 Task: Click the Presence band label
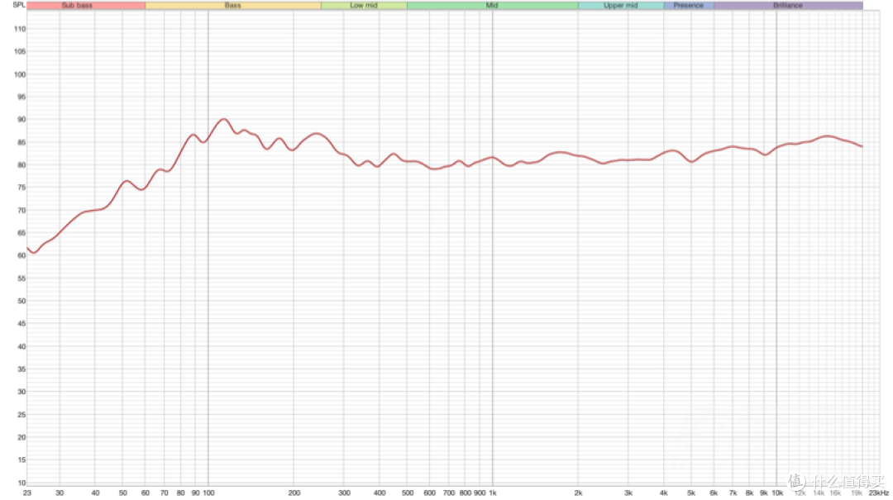point(689,5)
